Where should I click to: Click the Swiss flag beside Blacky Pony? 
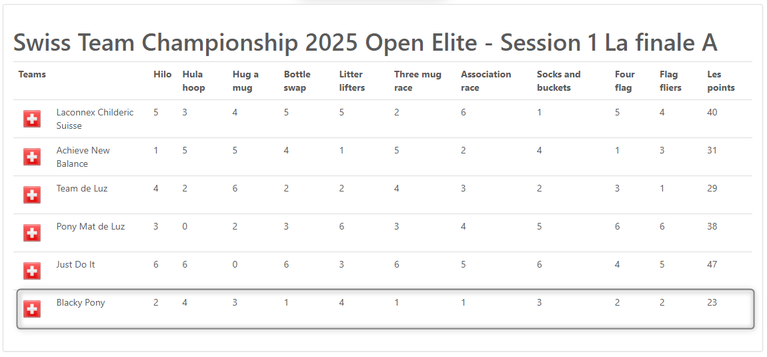point(32,309)
